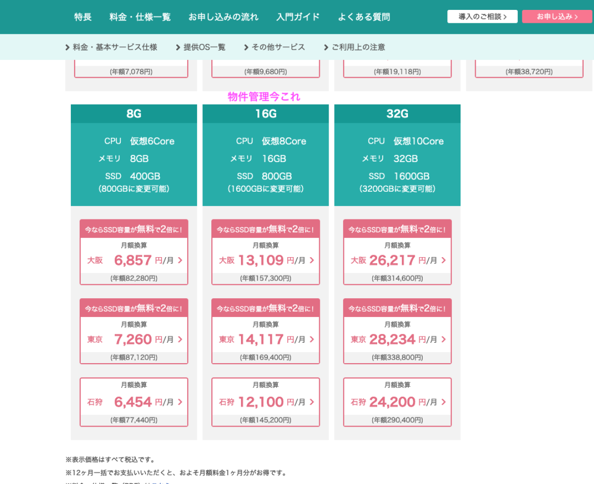The width and height of the screenshot is (594, 484).
Task: Click the arrow beside 東京 28,234円/月
Action: click(x=444, y=339)
